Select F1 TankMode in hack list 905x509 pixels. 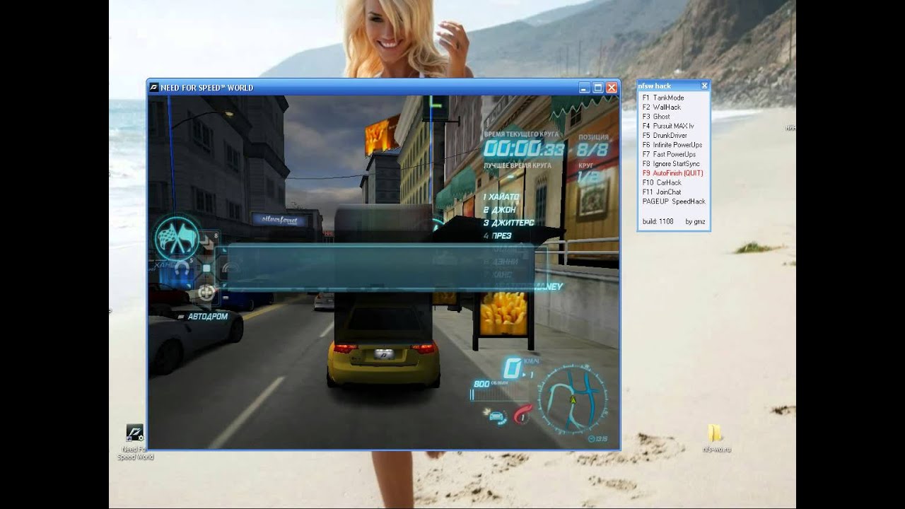coord(663,98)
